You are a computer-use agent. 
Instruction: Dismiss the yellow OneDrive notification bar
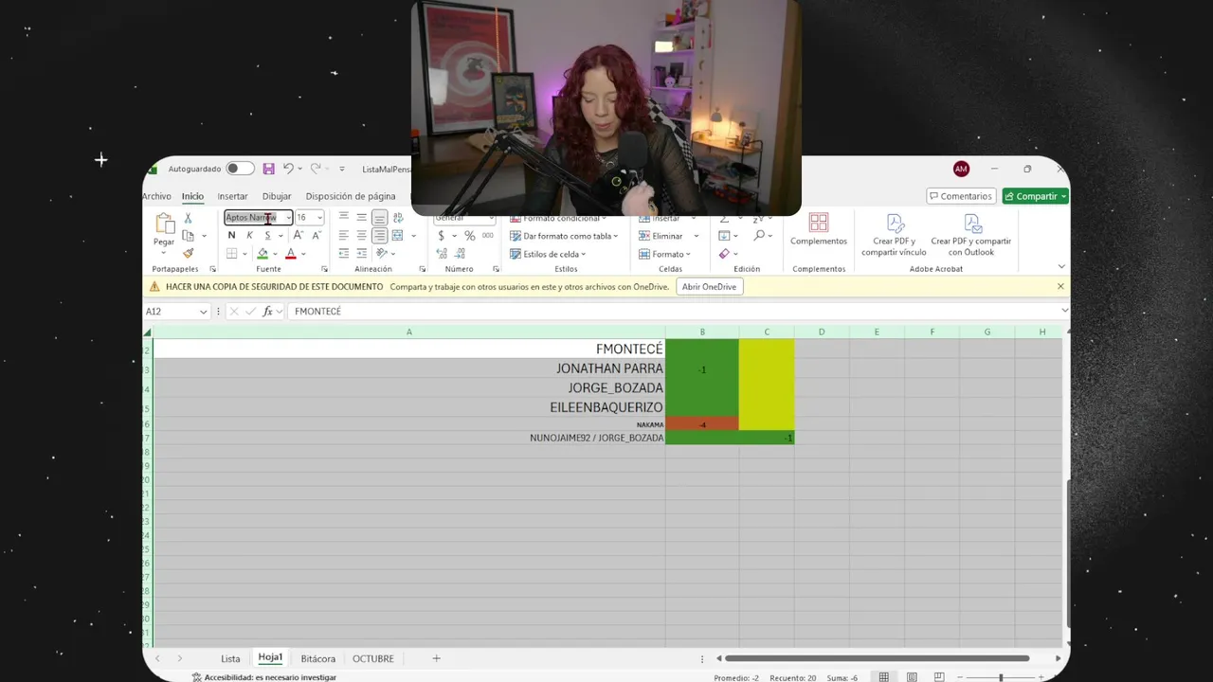1060,286
